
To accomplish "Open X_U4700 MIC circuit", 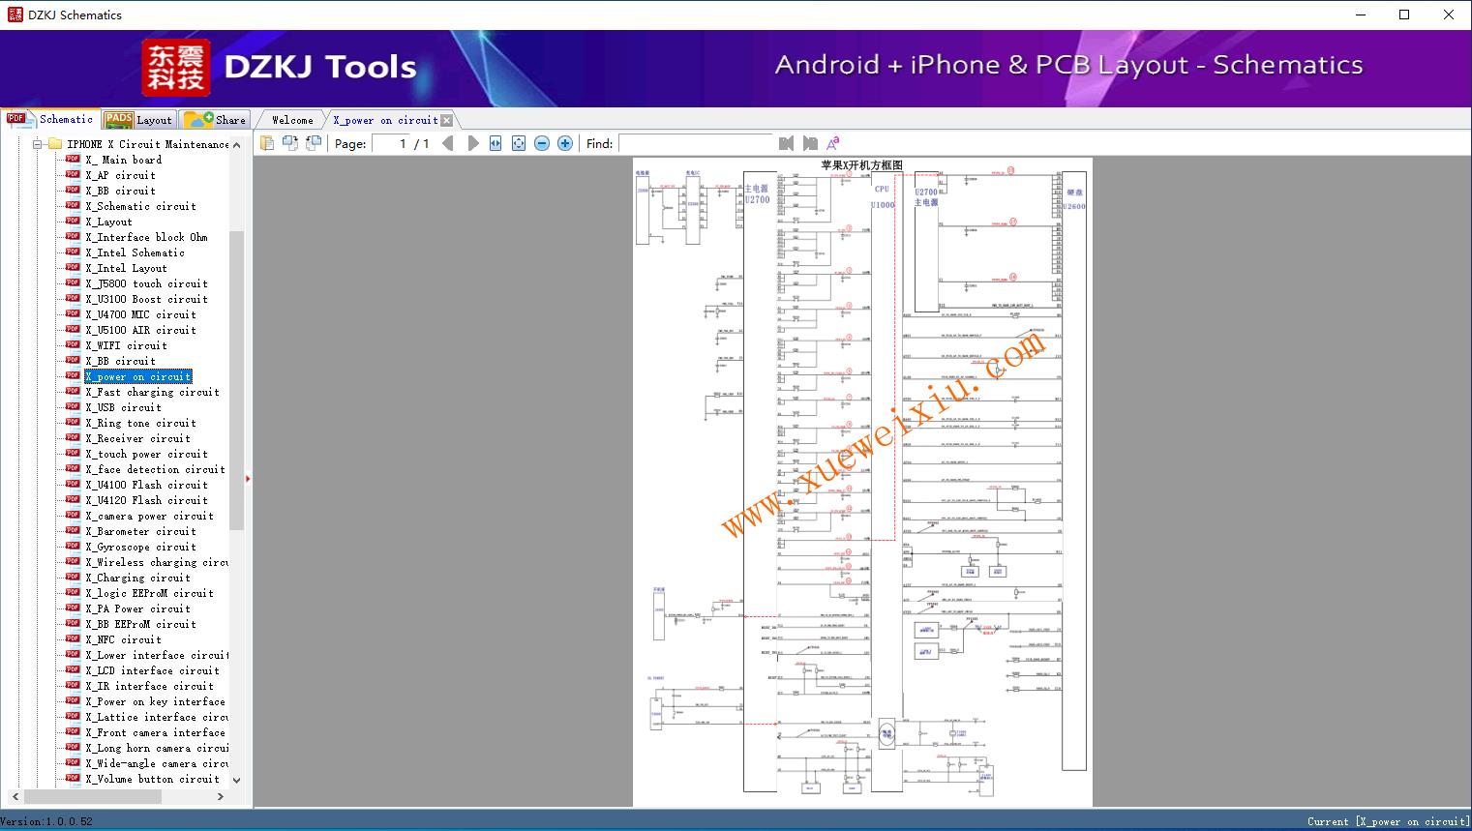I will (140, 314).
